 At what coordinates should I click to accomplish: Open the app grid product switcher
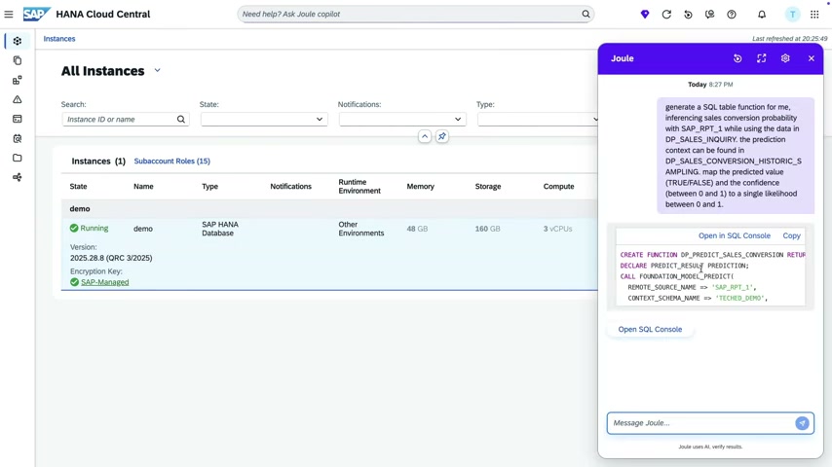[x=814, y=15]
